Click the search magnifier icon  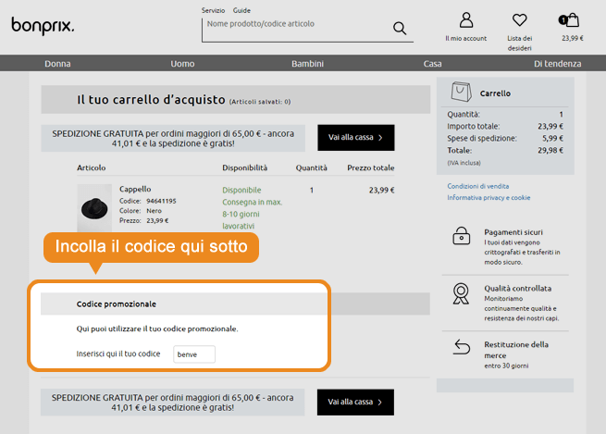(400, 28)
